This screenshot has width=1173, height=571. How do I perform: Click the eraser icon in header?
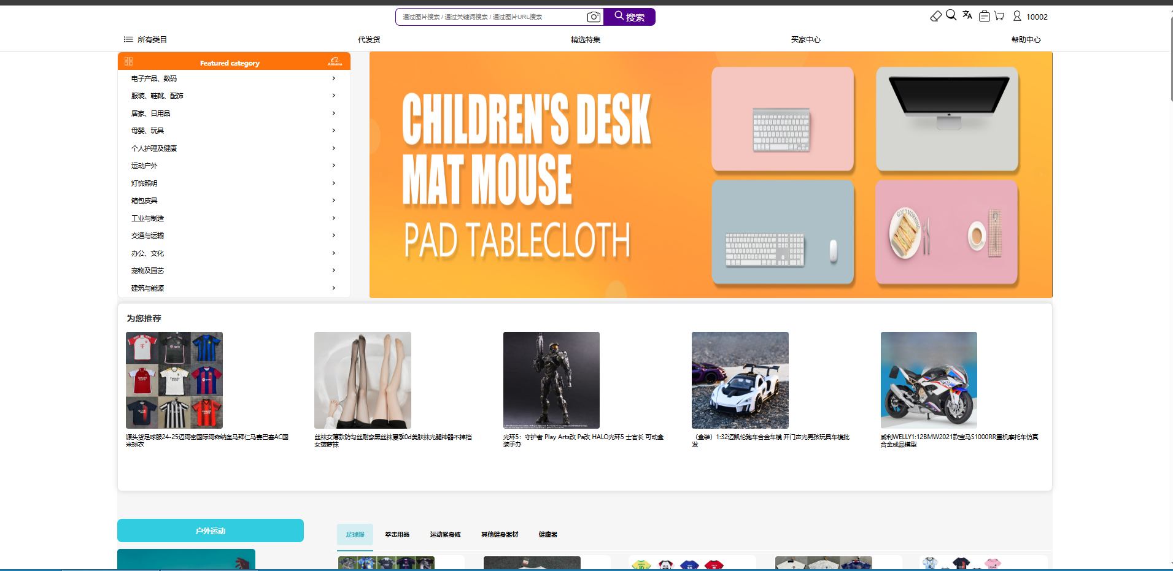pos(935,17)
